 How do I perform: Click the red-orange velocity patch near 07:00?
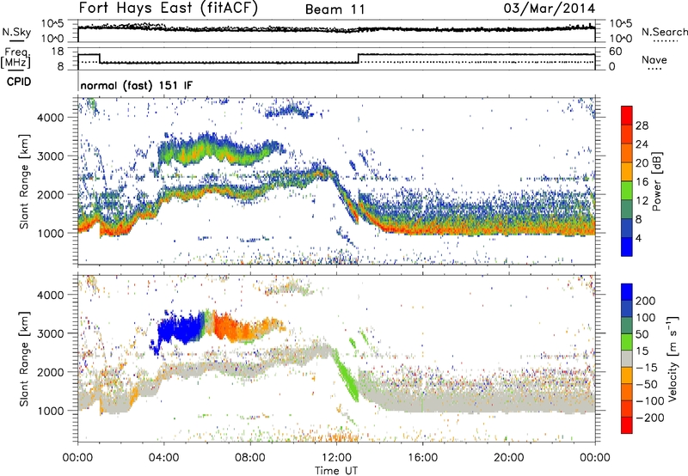pos(229,327)
